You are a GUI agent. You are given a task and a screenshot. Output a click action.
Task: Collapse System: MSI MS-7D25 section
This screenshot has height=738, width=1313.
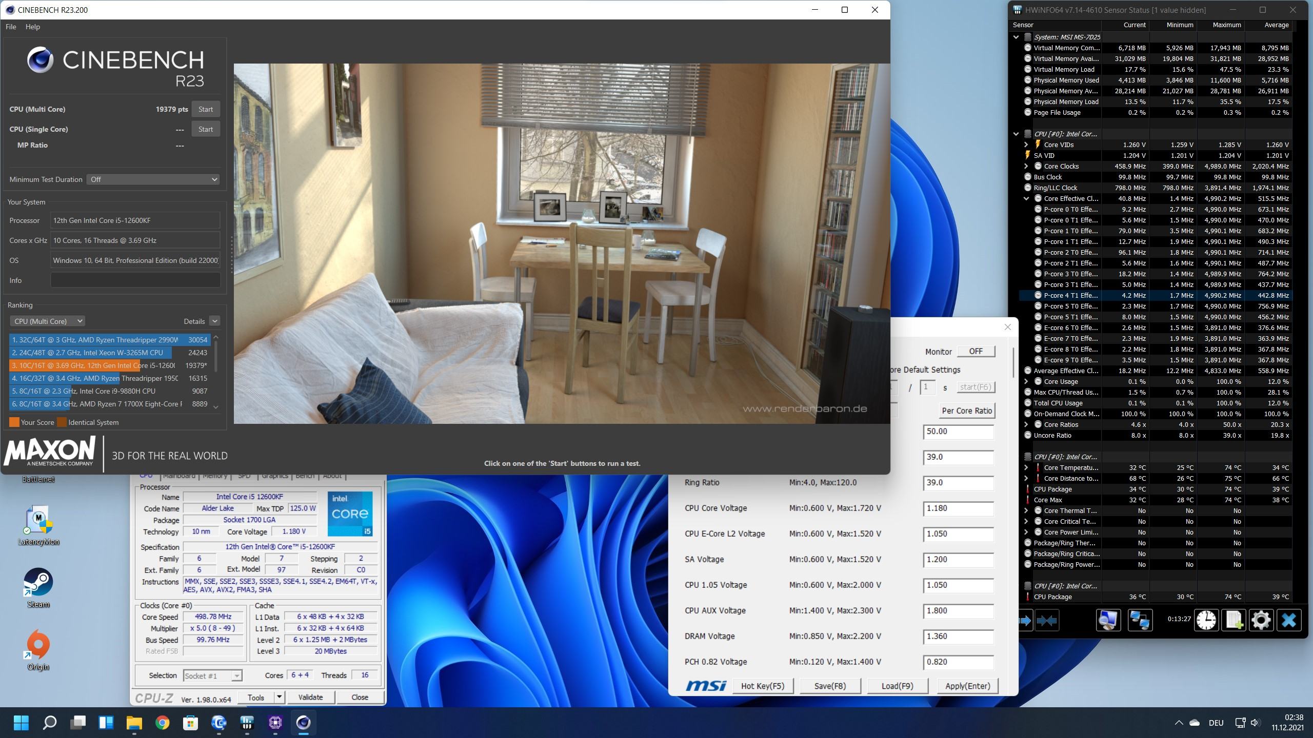coord(1016,37)
